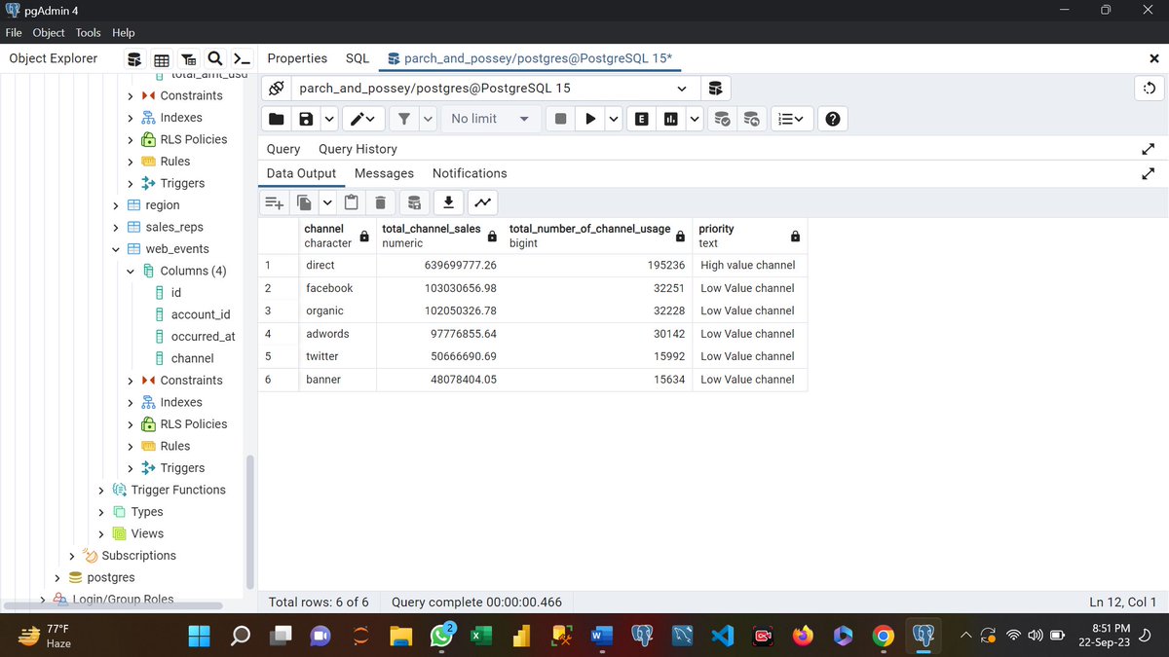This screenshot has width=1169, height=657.
Task: Open the No limit rows dropdown
Action: coord(491,119)
